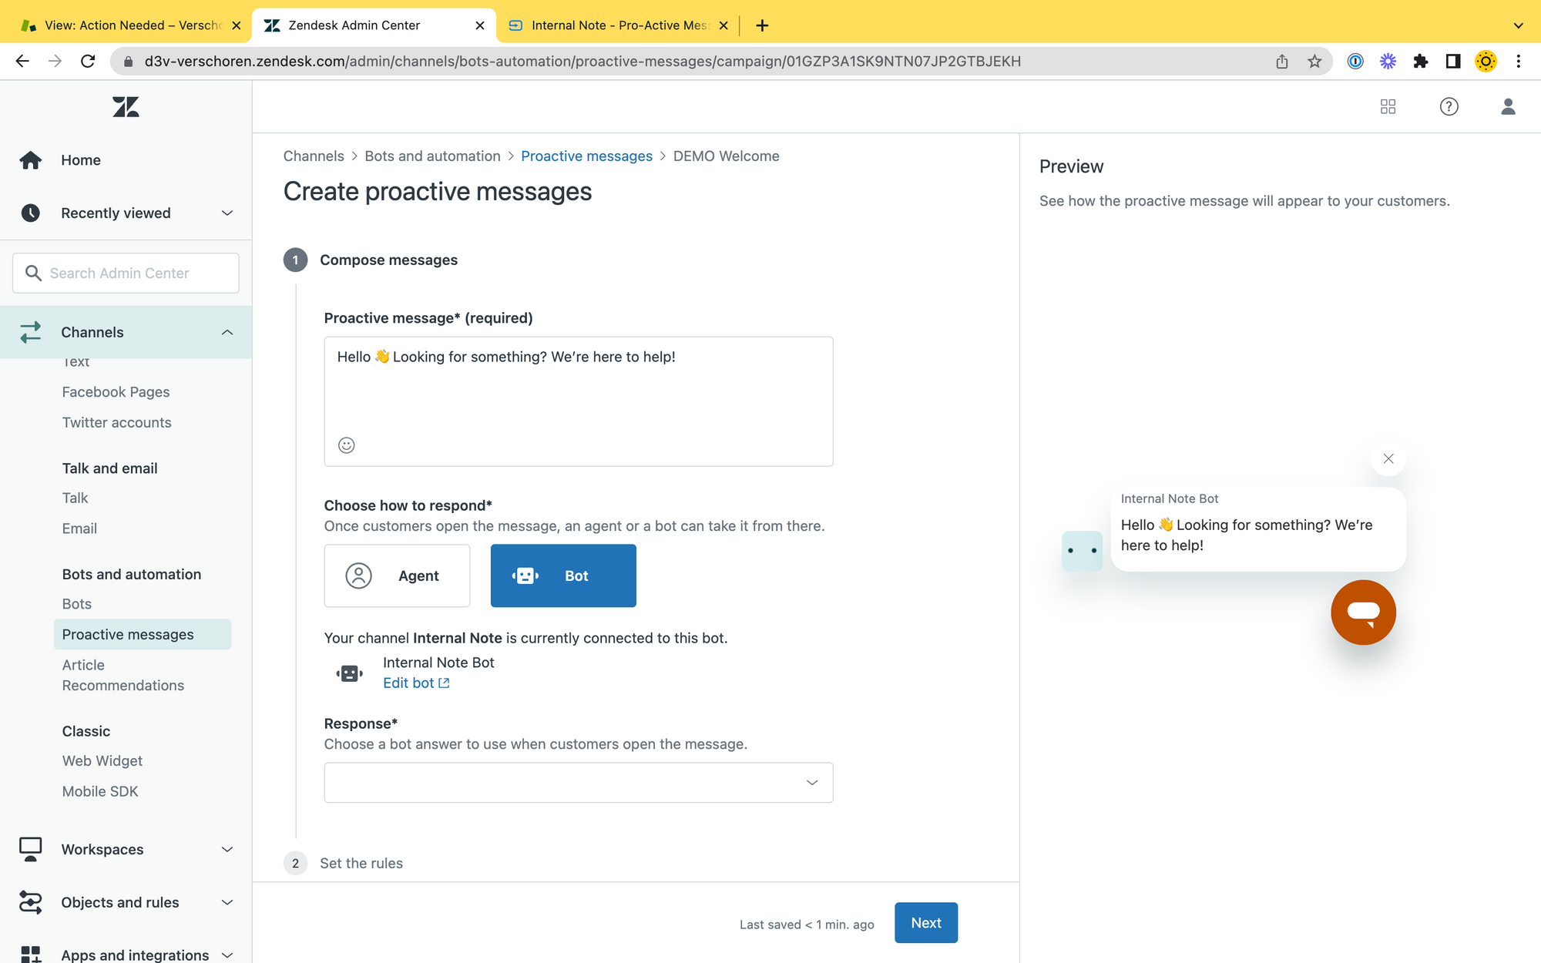
Task: Focus the Search Admin Center field
Action: (x=126, y=273)
